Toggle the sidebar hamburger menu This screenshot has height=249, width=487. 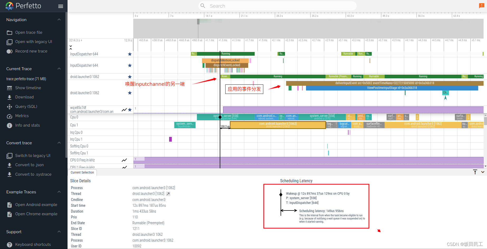(x=61, y=6)
